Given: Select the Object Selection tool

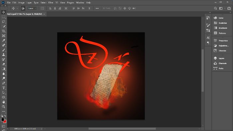Looking at the screenshot, I should [x=4, y=26].
